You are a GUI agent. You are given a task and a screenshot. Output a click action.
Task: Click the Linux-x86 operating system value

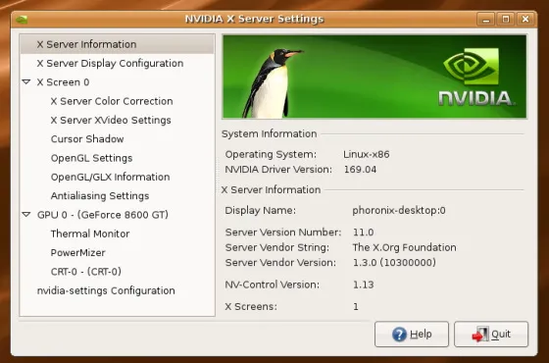[367, 154]
